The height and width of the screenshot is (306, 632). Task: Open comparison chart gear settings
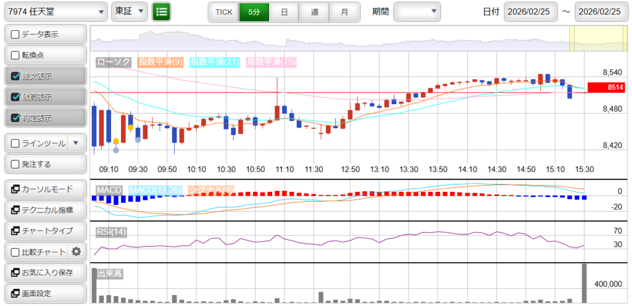77,252
